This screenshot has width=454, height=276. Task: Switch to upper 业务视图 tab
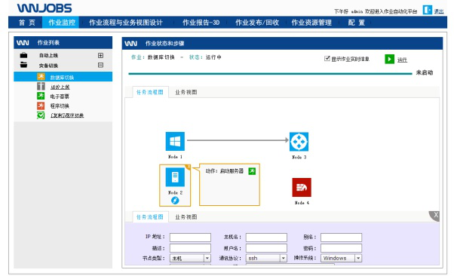[x=186, y=92]
